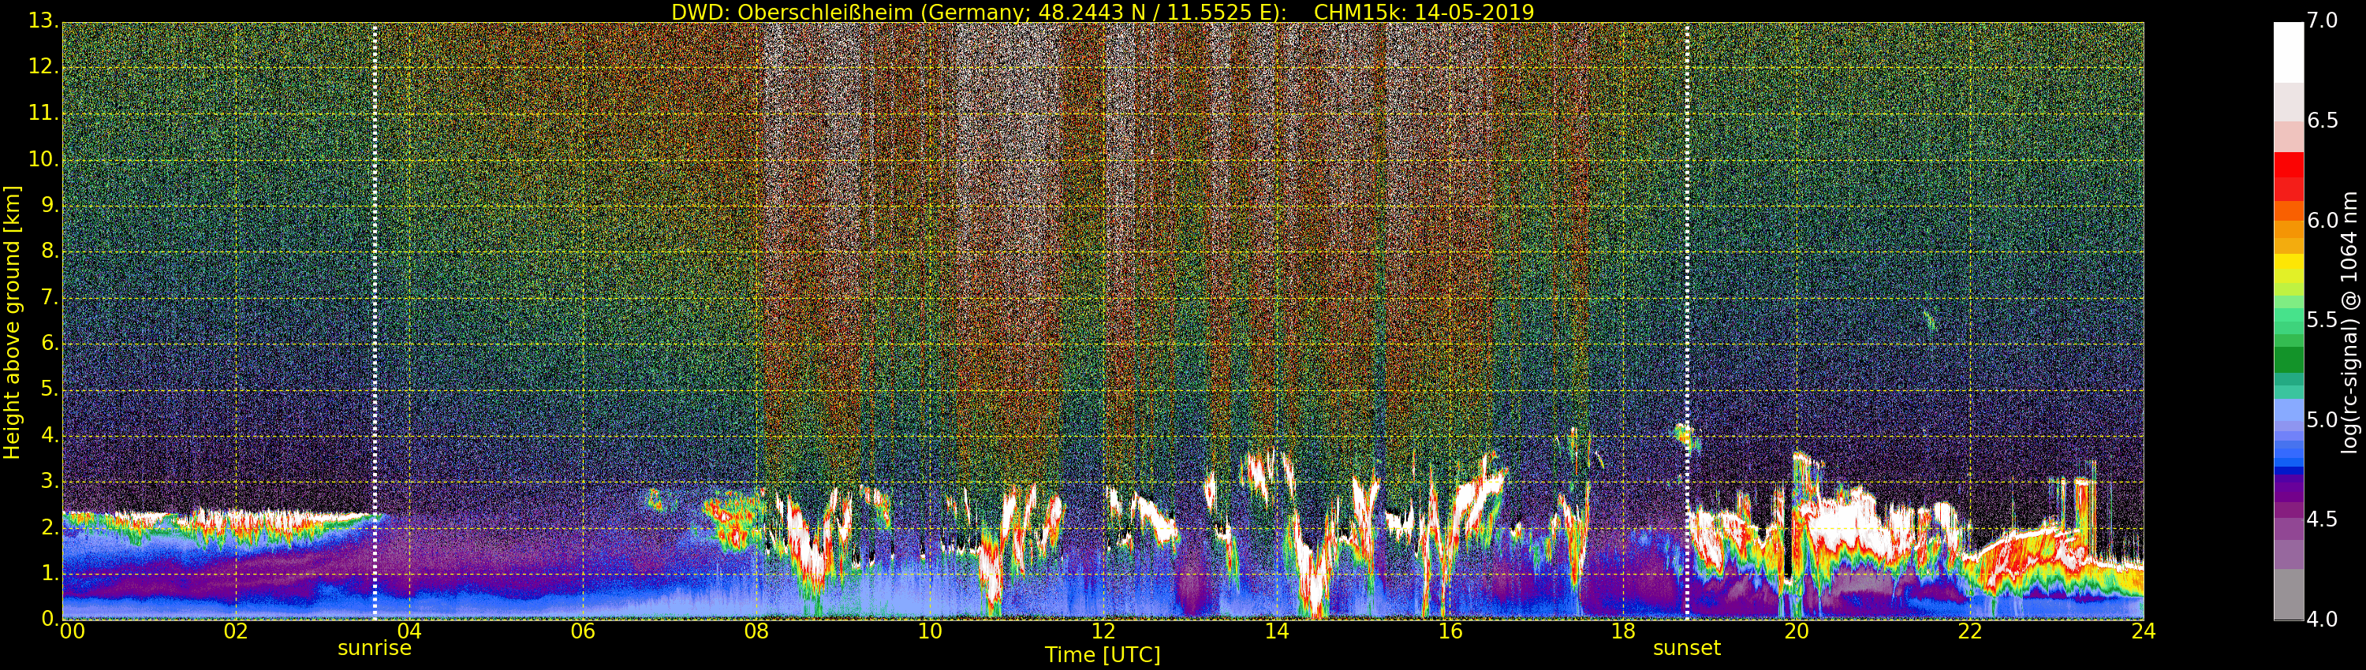Image resolution: width=2366 pixels, height=670 pixels.
Task: Click the 7.0 value on the colorbar scale
Action: (2322, 20)
